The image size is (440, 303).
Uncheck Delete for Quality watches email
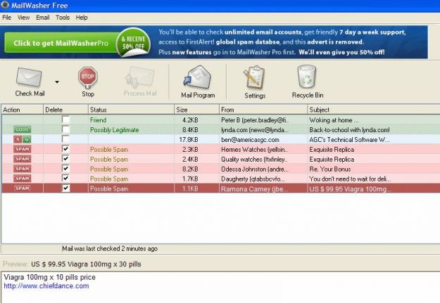(65, 159)
